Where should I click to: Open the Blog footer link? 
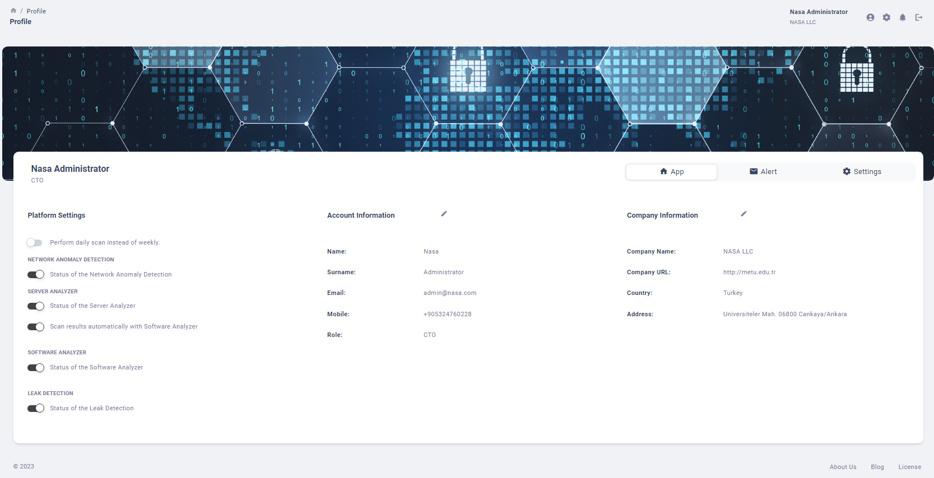pyautogui.click(x=877, y=467)
